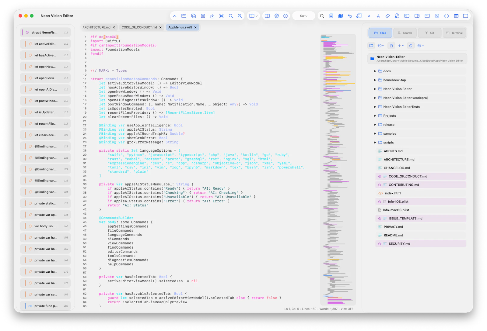Jump to 'private func p...' outline symbol
Viewport: 487px width, 331px height.
pyautogui.click(x=46, y=306)
